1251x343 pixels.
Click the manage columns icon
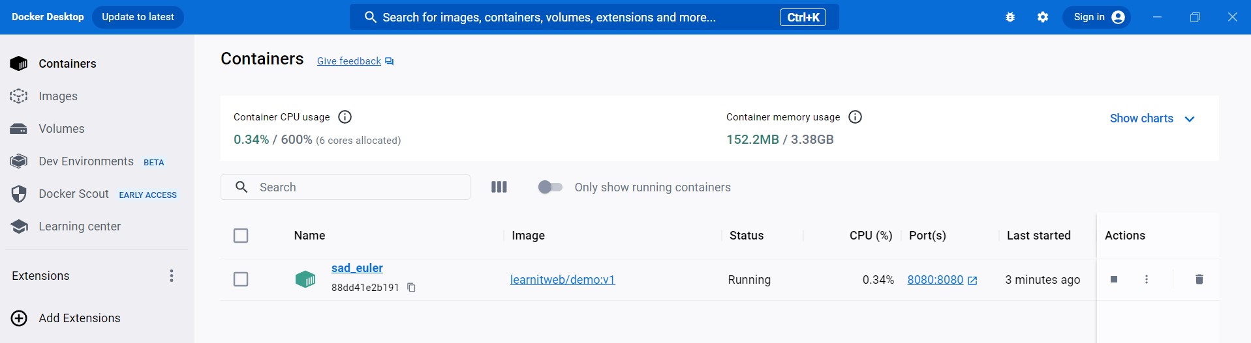(x=499, y=187)
